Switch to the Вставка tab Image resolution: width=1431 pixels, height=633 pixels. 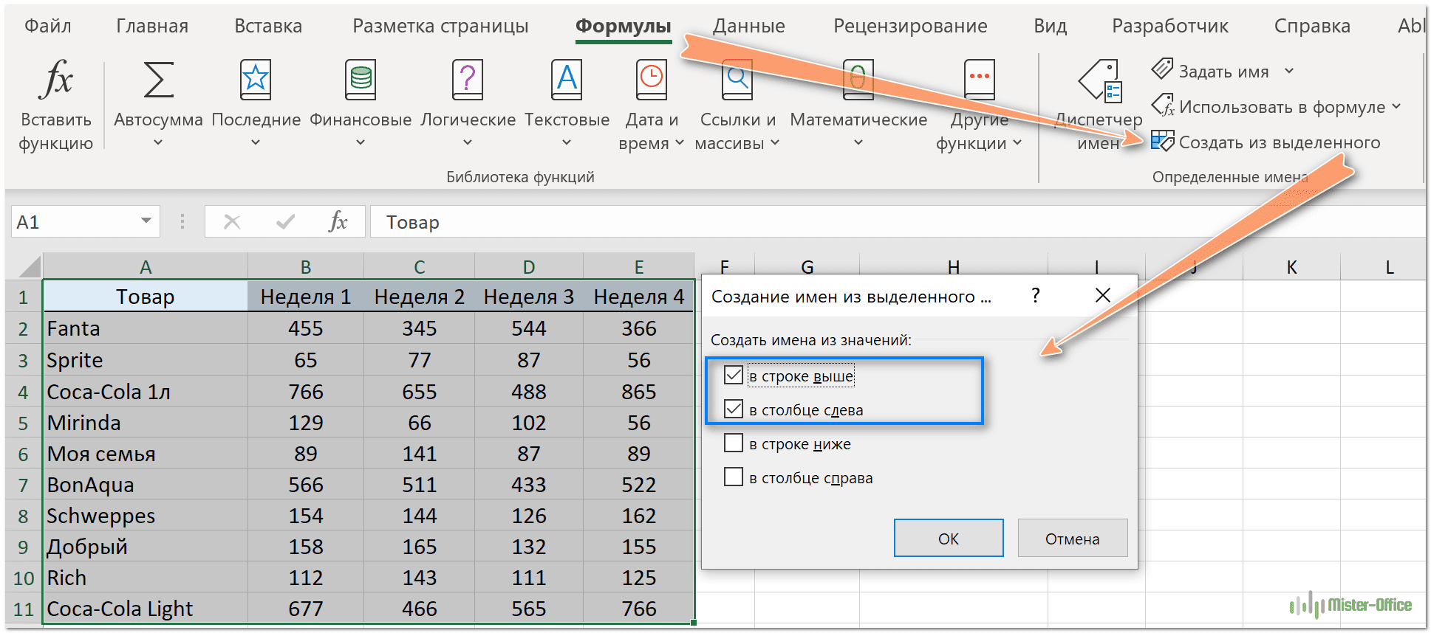tap(268, 26)
